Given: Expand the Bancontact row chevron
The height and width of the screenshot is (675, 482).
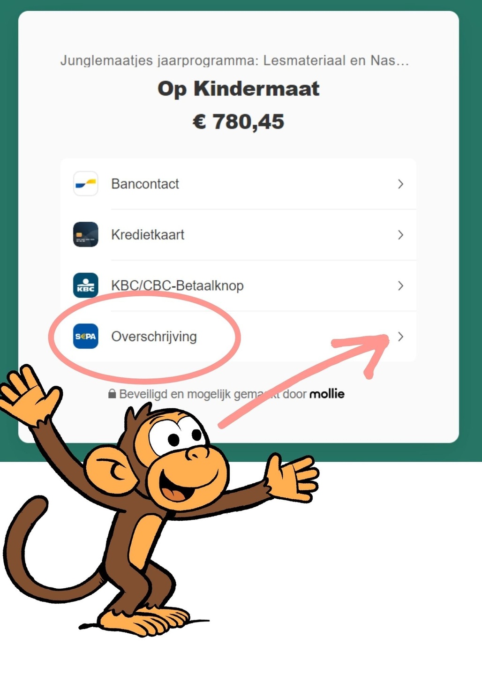Looking at the screenshot, I should [400, 184].
